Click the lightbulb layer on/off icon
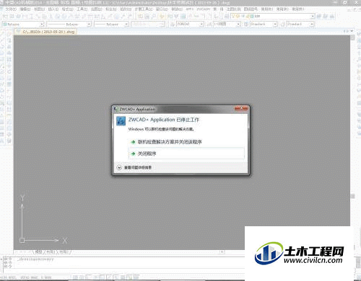The width and height of the screenshot is (361, 281). click(233, 16)
